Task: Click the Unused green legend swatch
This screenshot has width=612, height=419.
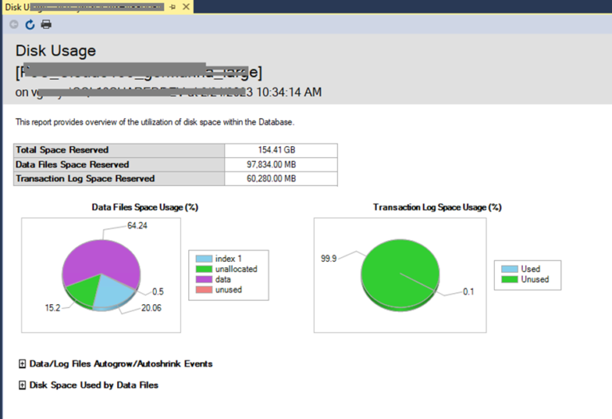Action: pos(509,279)
